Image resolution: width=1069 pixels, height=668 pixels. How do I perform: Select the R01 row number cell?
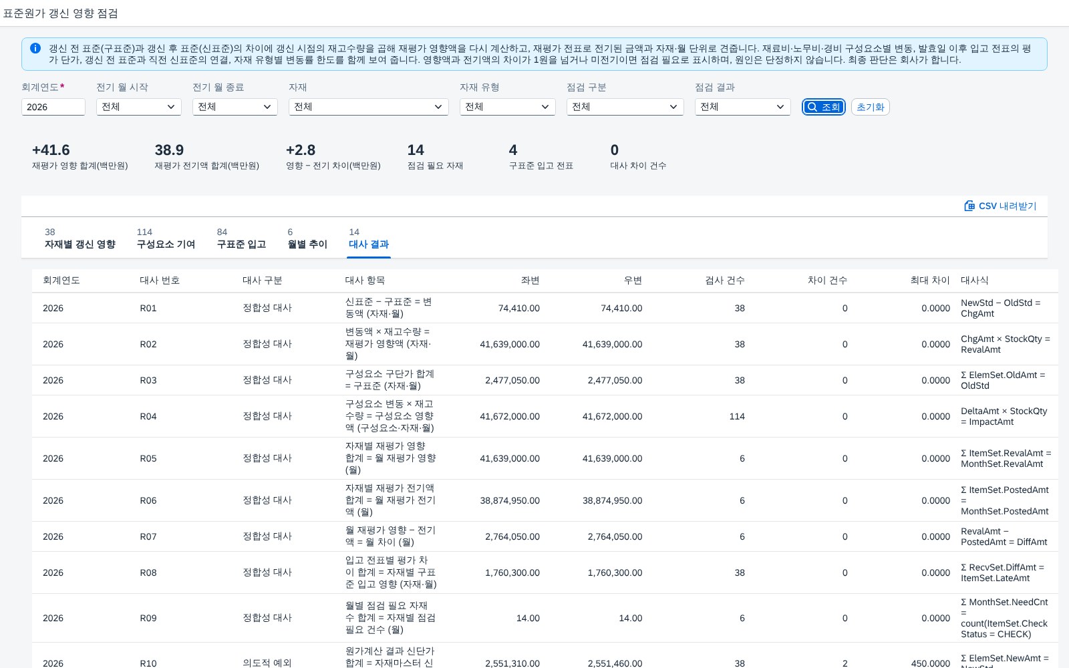(148, 308)
